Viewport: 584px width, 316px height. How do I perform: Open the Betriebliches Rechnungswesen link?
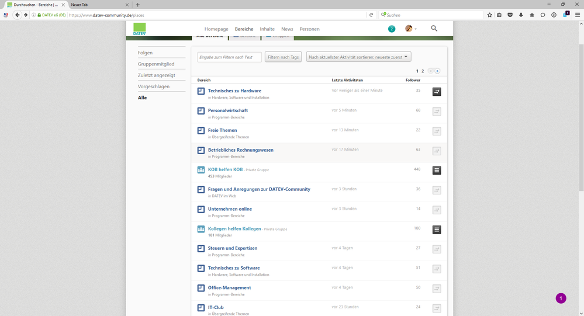(x=241, y=150)
